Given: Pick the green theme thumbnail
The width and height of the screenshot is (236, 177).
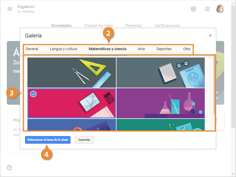Looking at the screenshot, I should tap(160, 124).
